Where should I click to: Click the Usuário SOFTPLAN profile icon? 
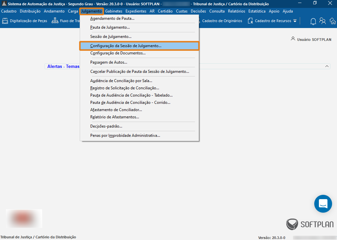pyautogui.click(x=293, y=39)
